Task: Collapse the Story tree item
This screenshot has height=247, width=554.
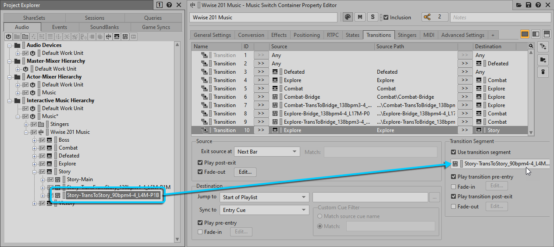Action: point(35,172)
